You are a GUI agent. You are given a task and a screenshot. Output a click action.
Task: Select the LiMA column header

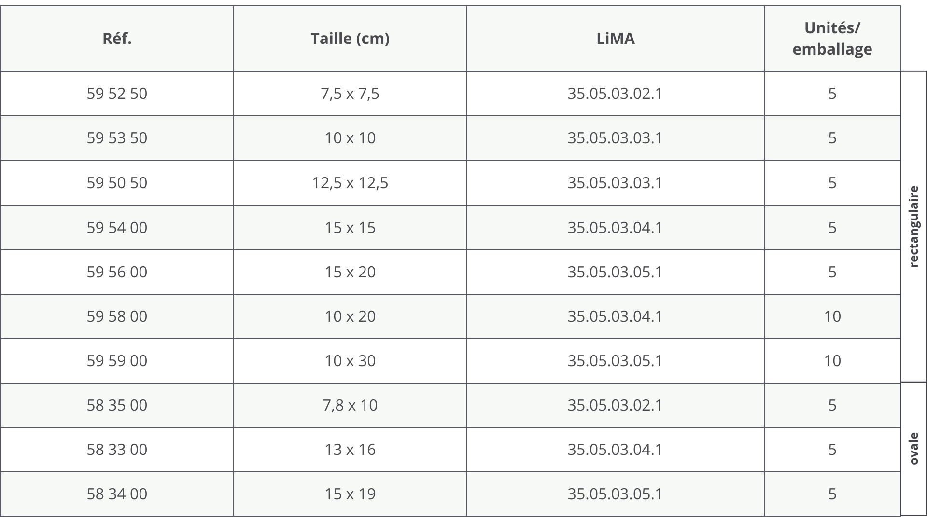(615, 39)
